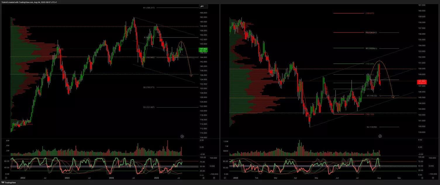Click the S1 (145.32) support label
Image resolution: width=440 pixels, height=185 pixels.
coord(372,96)
